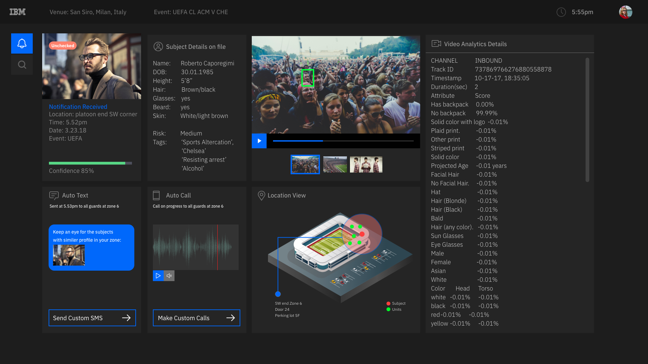The width and height of the screenshot is (648, 364).
Task: Click the Subject Details person icon
Action: point(158,47)
